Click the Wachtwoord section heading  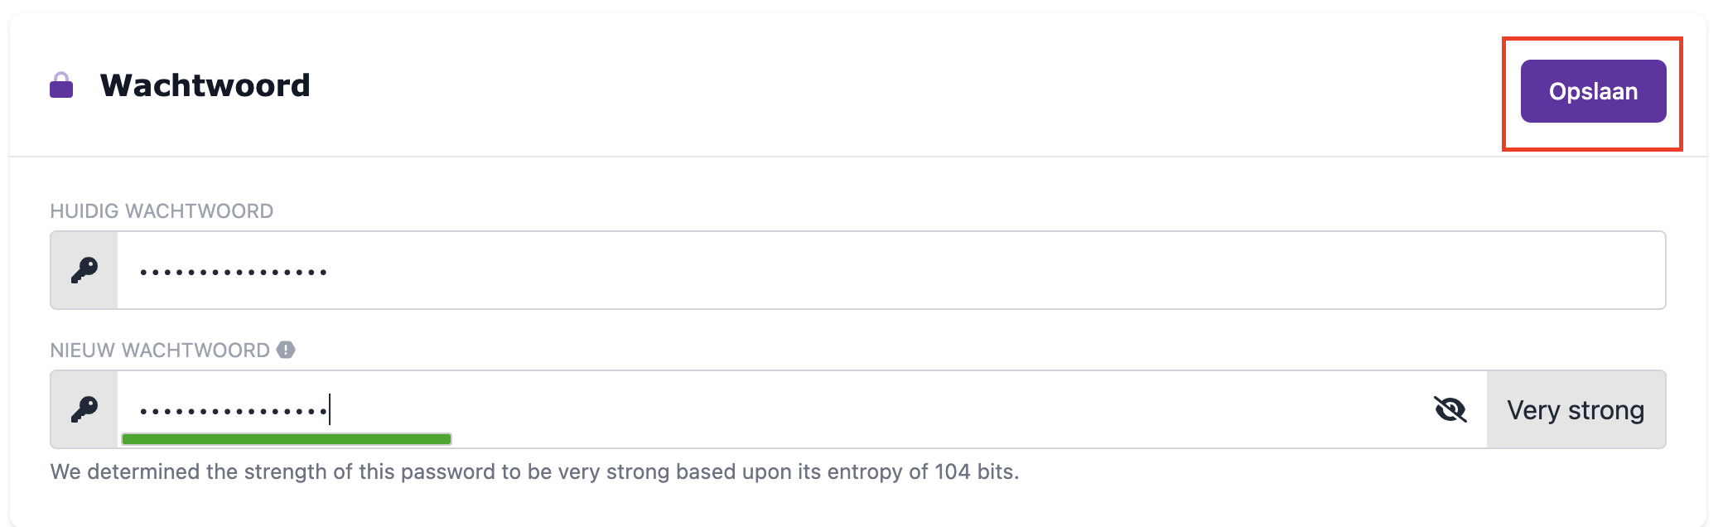(205, 85)
